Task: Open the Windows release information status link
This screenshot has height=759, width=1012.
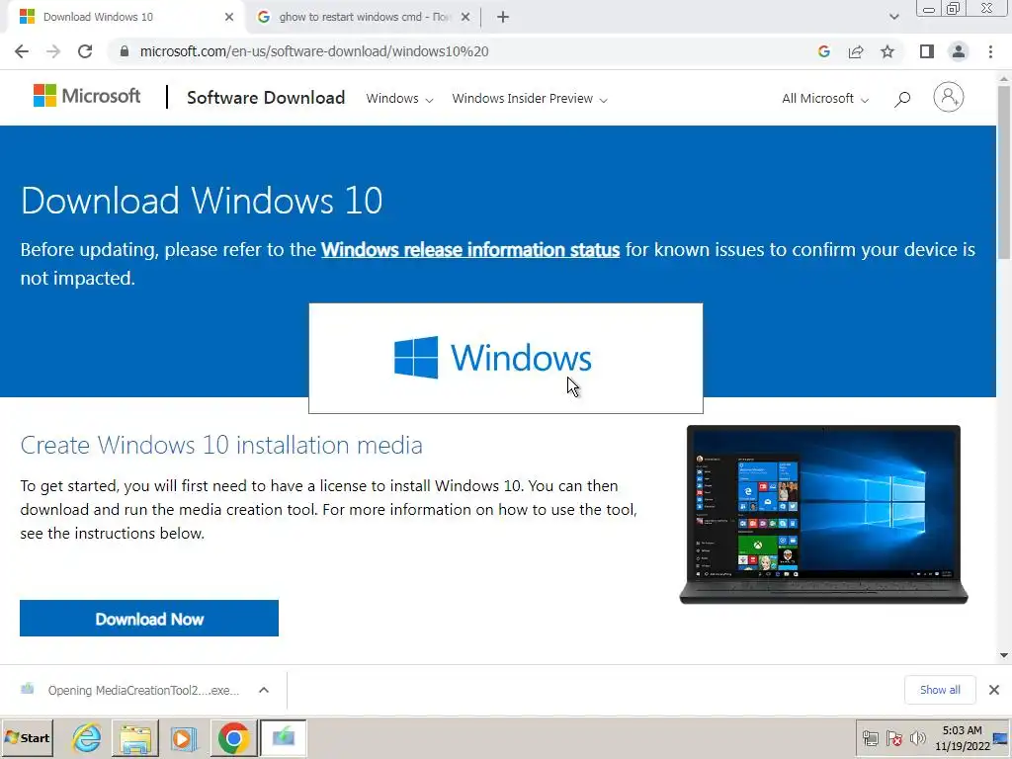Action: pyautogui.click(x=470, y=250)
